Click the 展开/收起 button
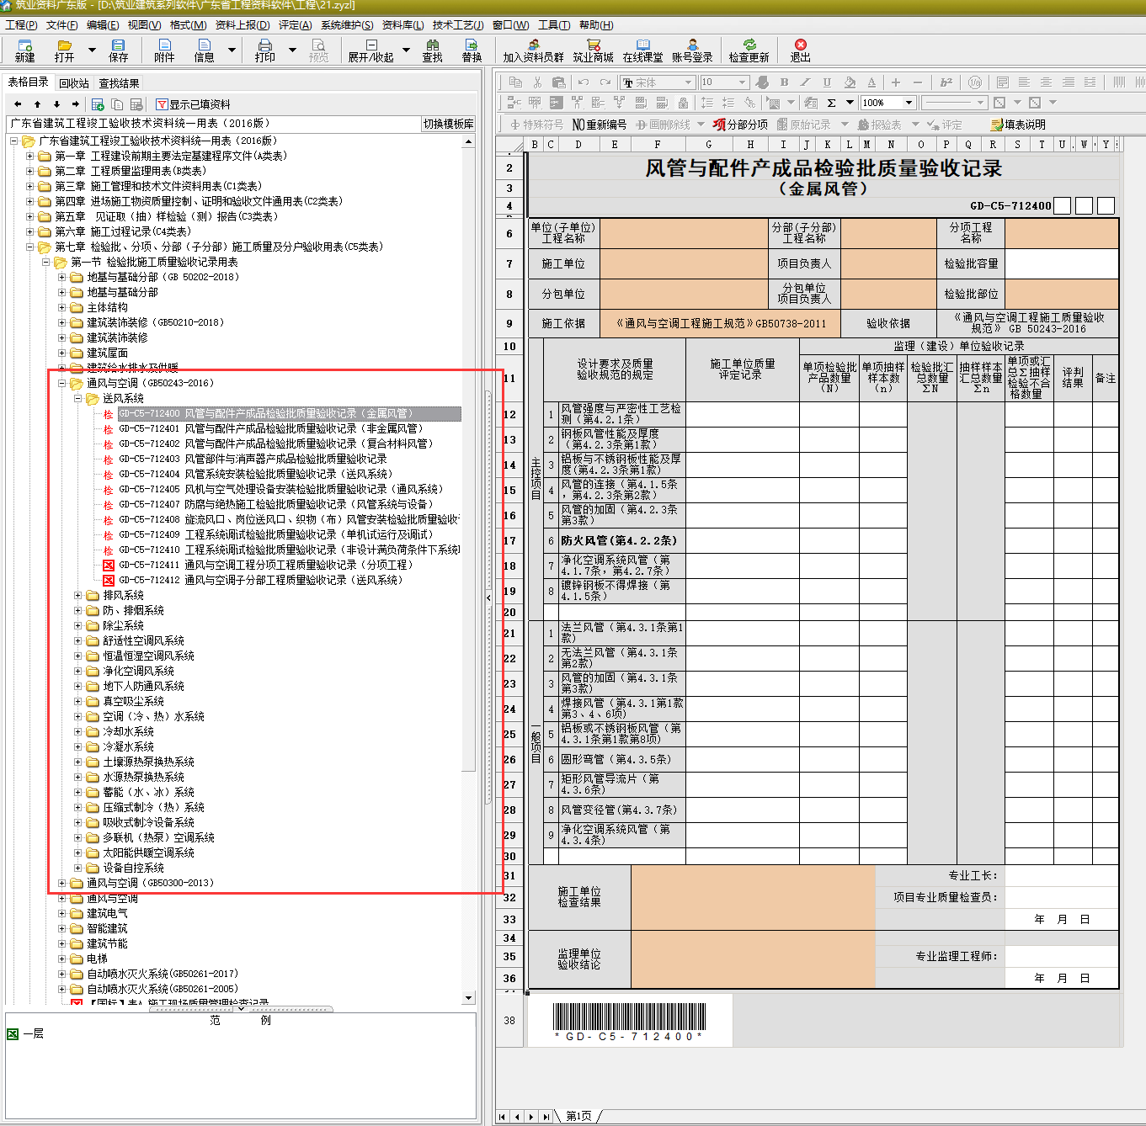Viewport: 1146px width, 1126px height. click(x=371, y=50)
